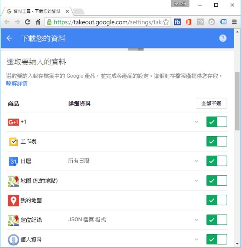Open the Office extension icon
Screen dimensions: 241x248
(x=189, y=22)
